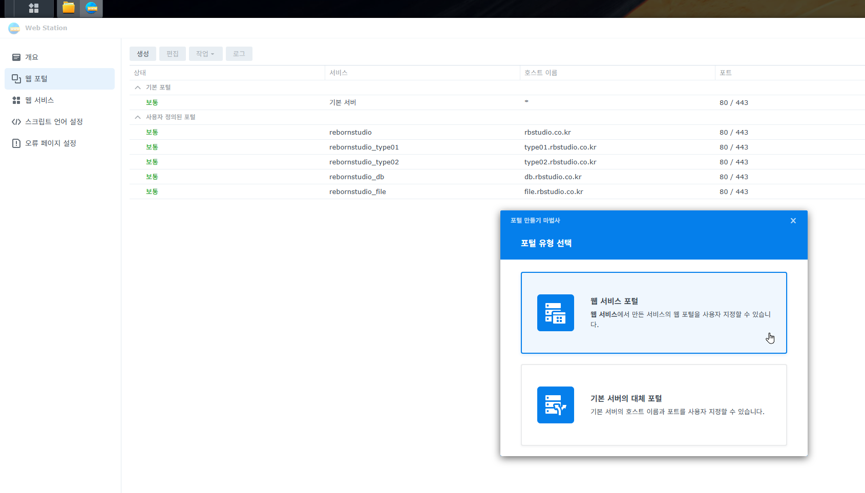Image resolution: width=865 pixels, height=493 pixels.
Task: Click the 스크립트 언어 설정 code icon
Action: [x=16, y=122]
